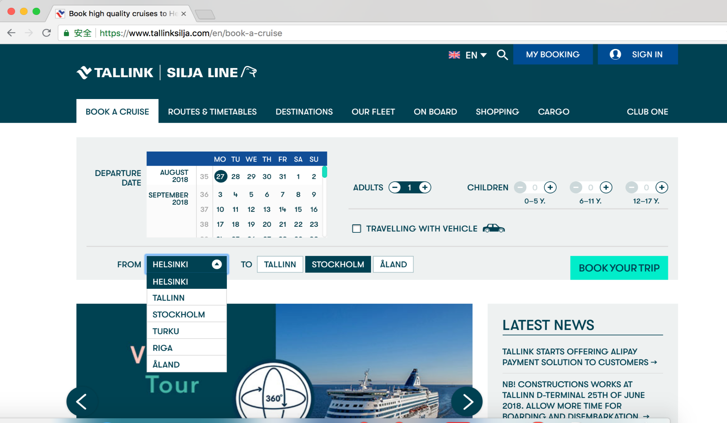Open a new browser tab
The width and height of the screenshot is (727, 423).
coord(205,15)
